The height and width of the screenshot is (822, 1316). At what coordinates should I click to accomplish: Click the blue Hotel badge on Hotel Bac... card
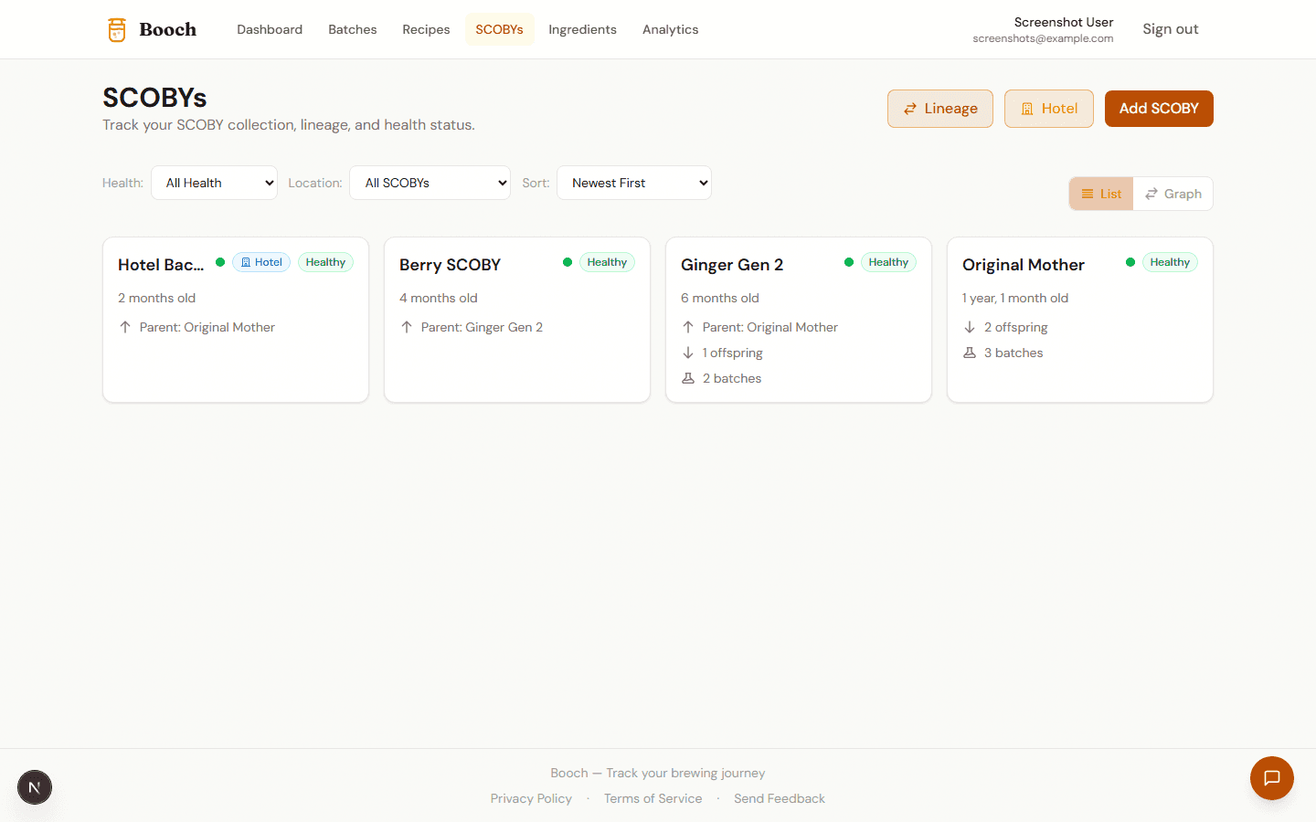(261, 262)
